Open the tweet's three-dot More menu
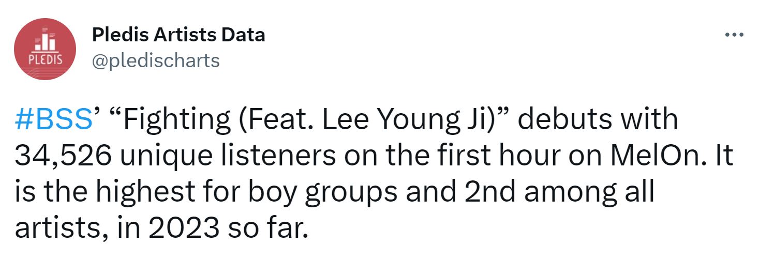 pyautogui.click(x=734, y=35)
